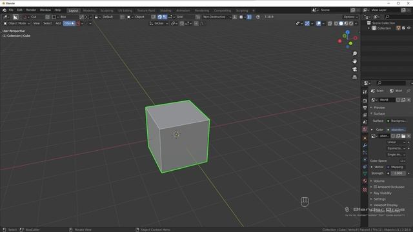Open the Render properties tab
413x232 pixels.
point(365,101)
